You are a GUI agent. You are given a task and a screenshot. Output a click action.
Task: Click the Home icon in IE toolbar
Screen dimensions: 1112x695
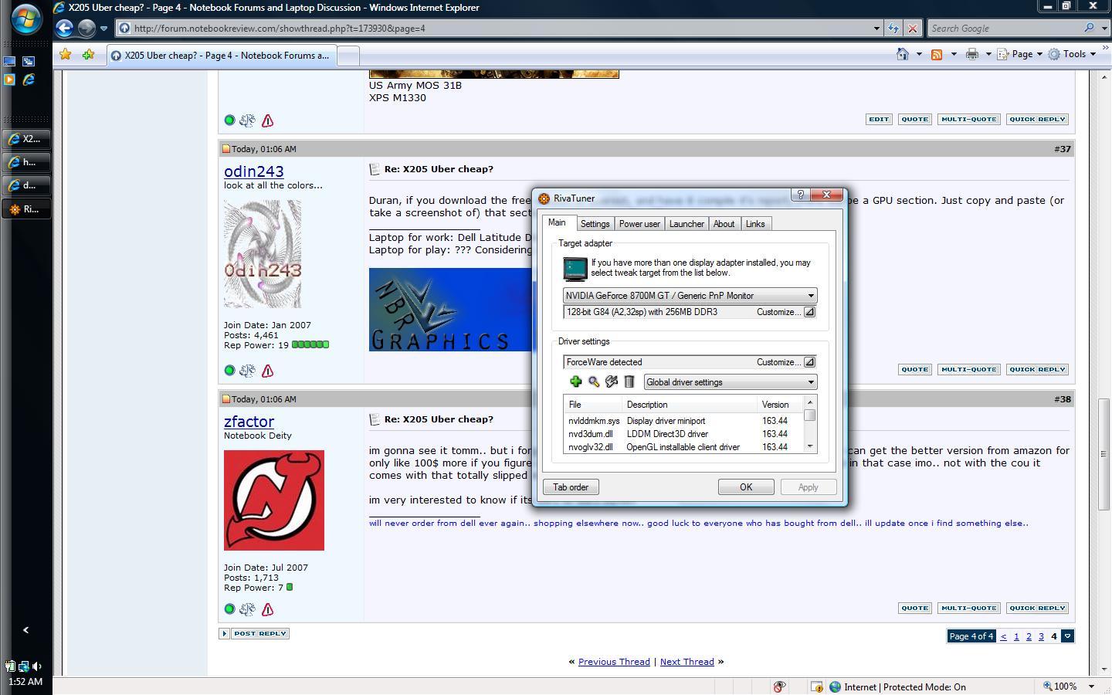point(902,54)
